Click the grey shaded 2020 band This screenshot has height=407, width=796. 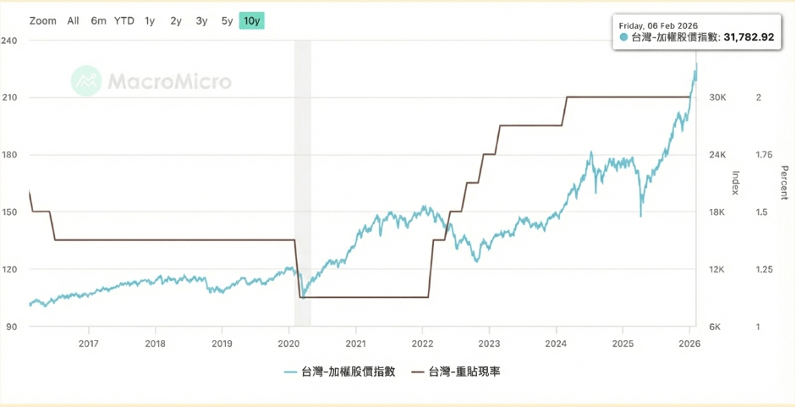tap(302, 169)
